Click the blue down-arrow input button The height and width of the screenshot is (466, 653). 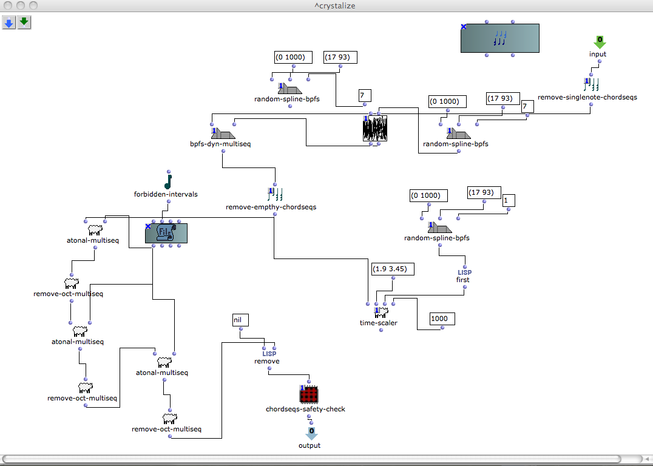9,23
